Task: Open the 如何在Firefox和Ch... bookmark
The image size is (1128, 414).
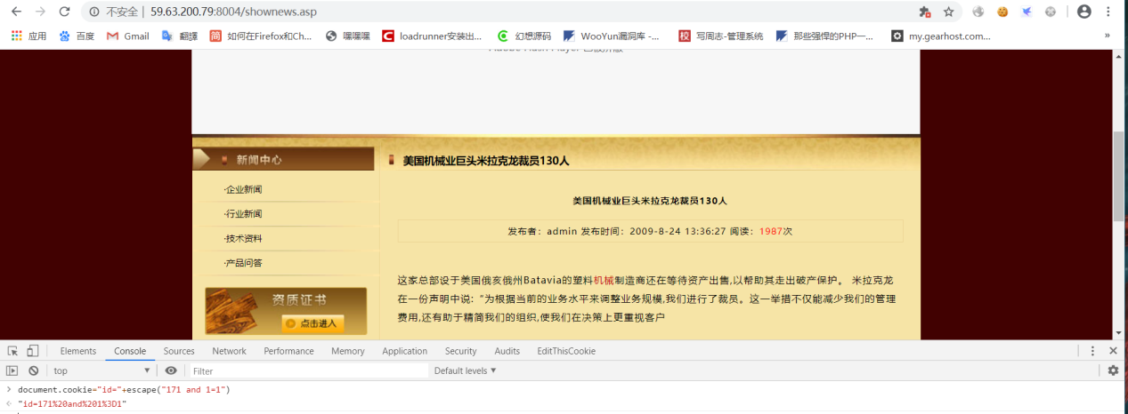Action: tap(261, 36)
